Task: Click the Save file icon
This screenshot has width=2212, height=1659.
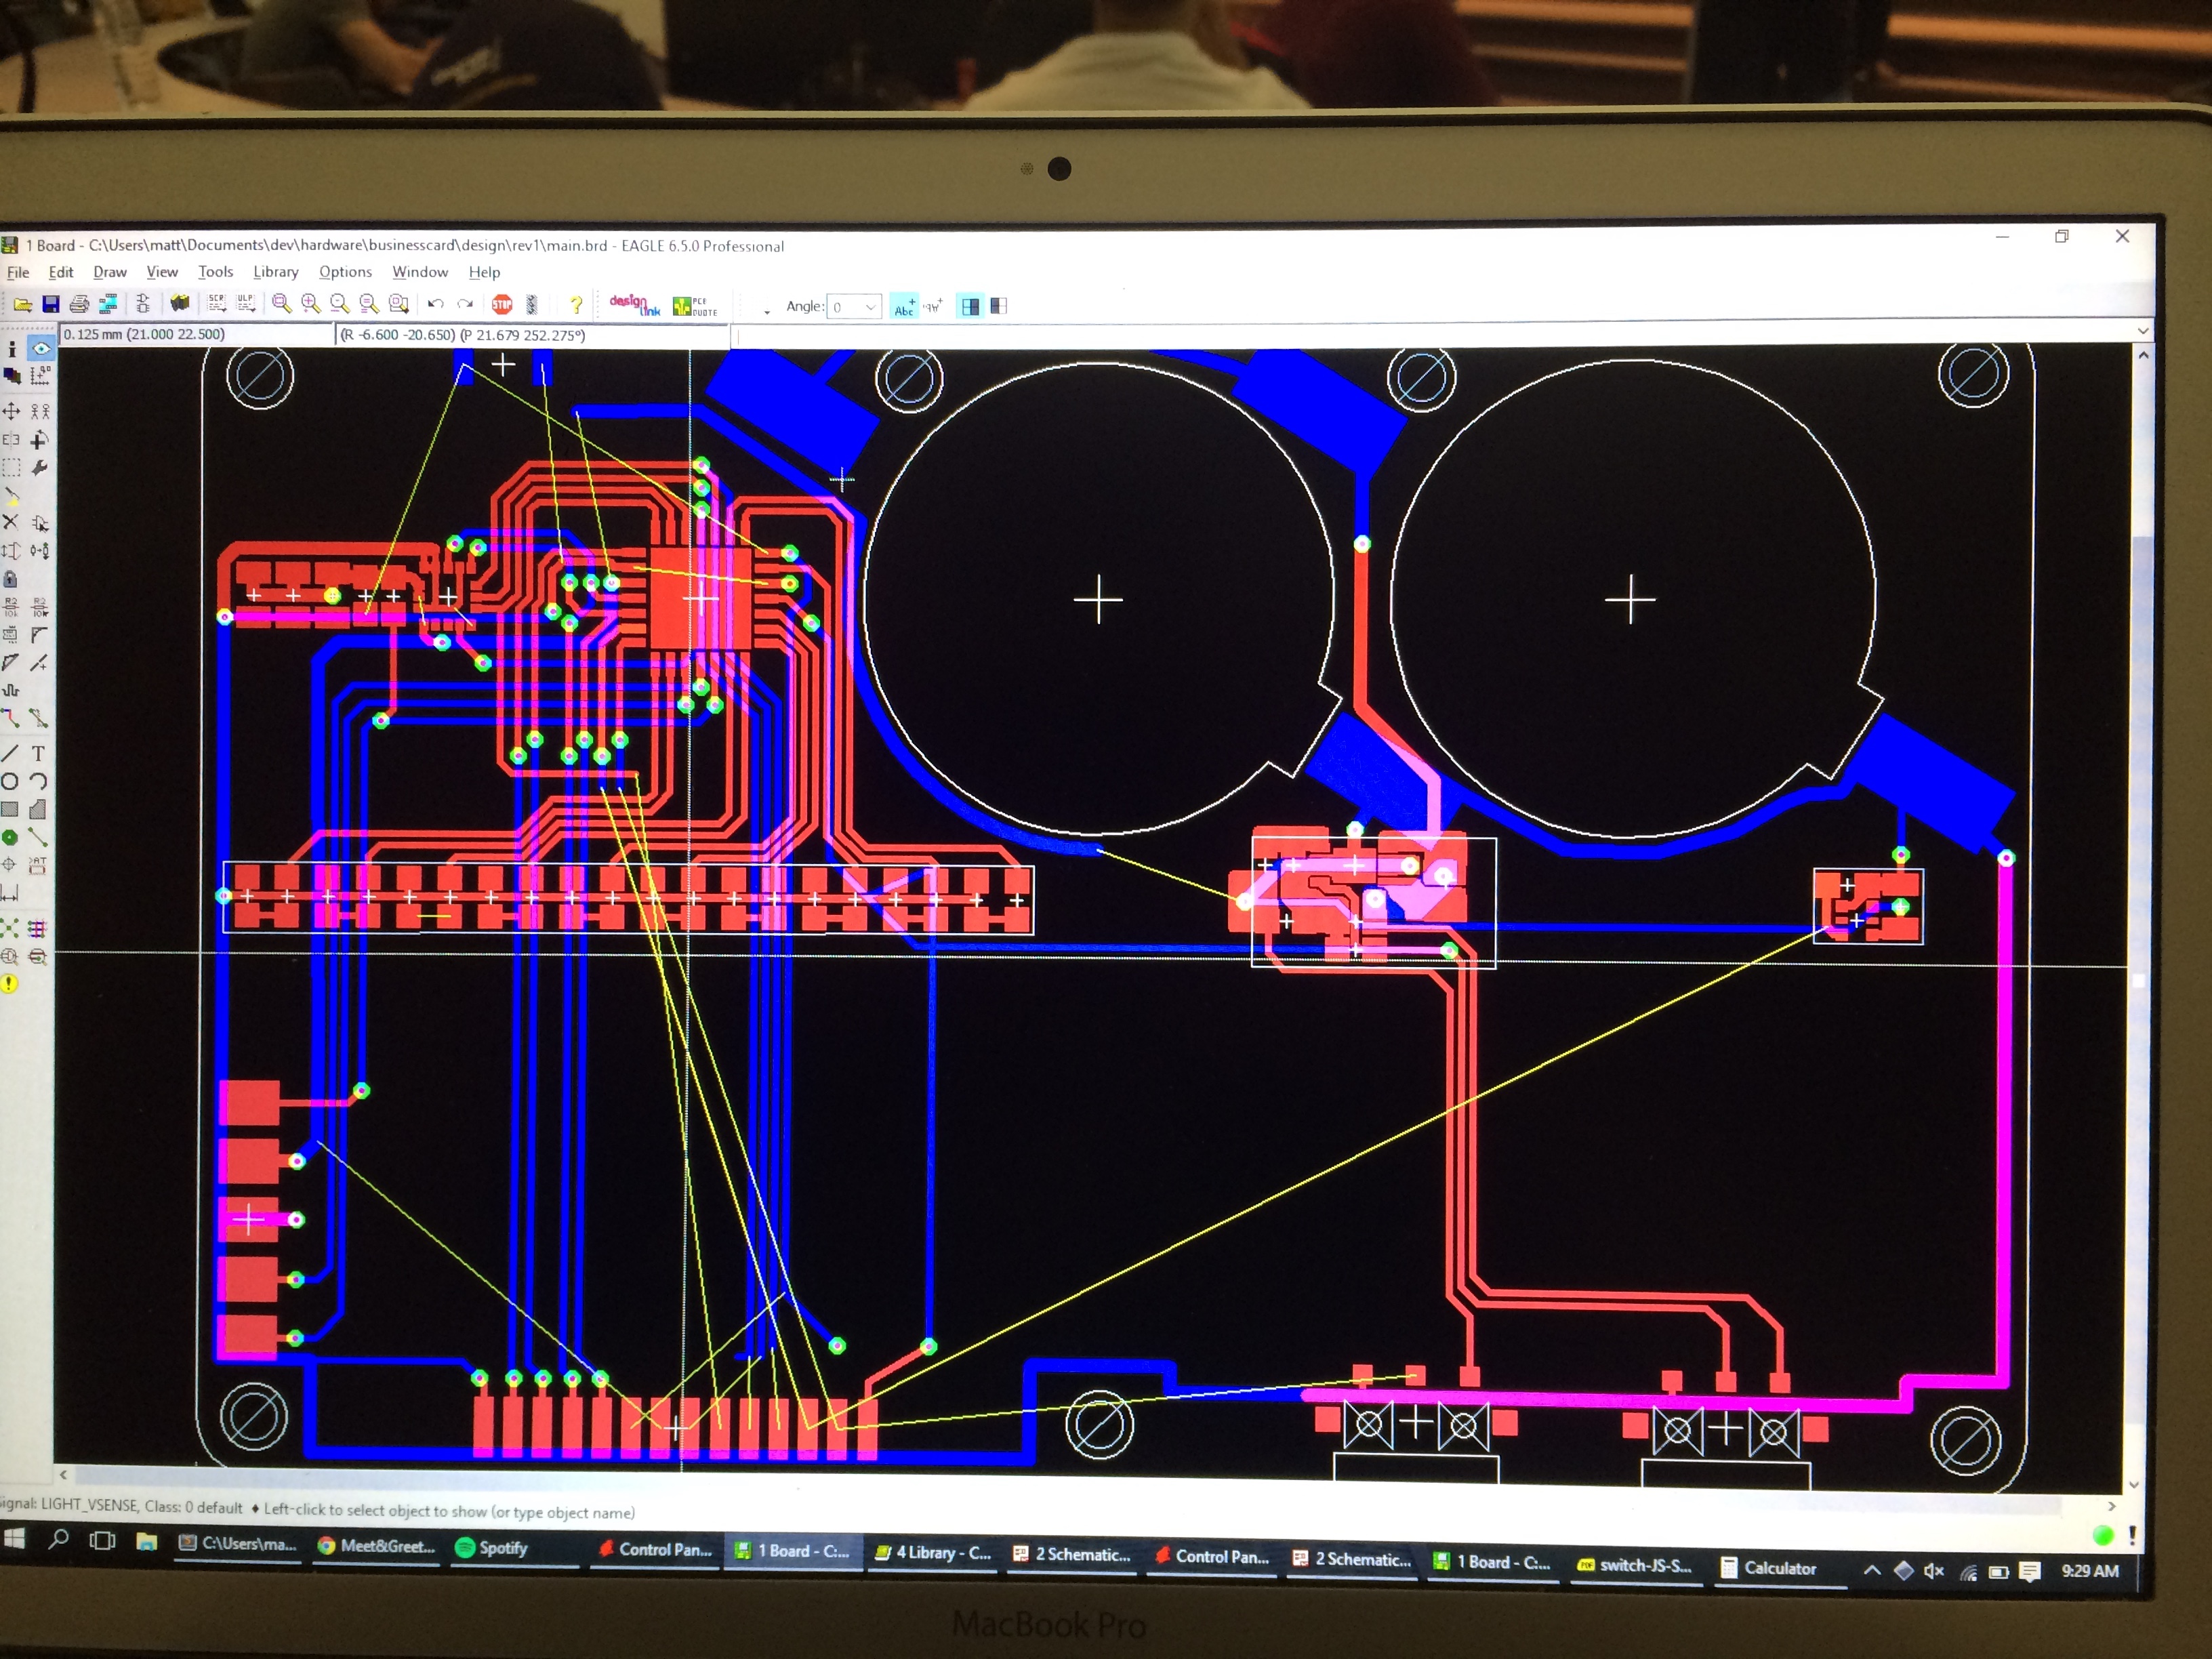Action: pos(51,304)
